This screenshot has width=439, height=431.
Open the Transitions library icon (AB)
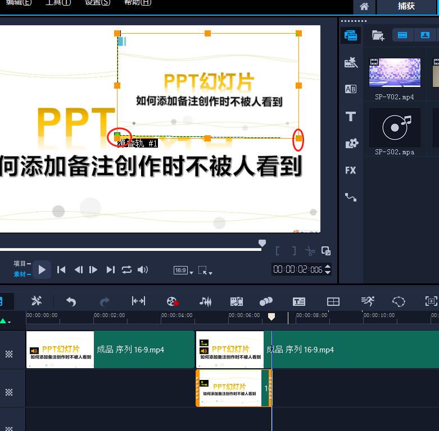pyautogui.click(x=351, y=89)
